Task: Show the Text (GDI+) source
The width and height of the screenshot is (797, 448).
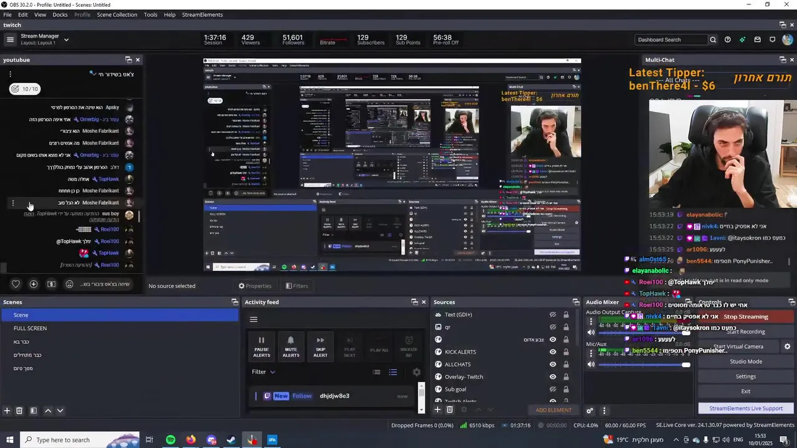Action: (x=552, y=315)
